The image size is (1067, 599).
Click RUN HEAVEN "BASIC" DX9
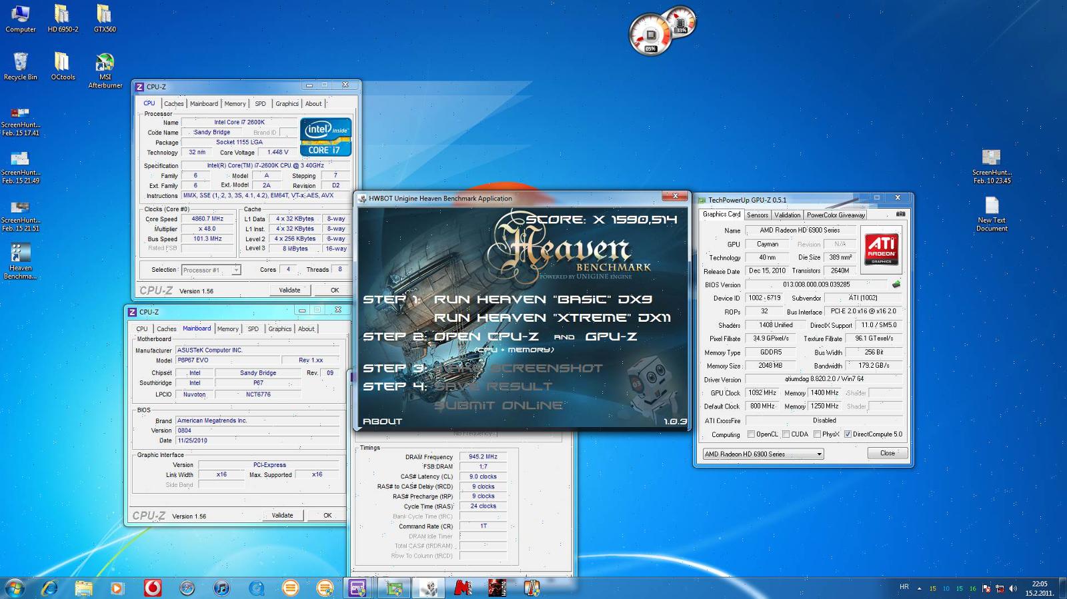tap(543, 299)
